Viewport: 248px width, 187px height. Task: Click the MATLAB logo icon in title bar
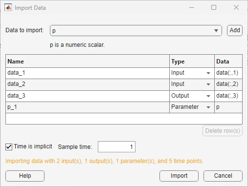pos(8,8)
